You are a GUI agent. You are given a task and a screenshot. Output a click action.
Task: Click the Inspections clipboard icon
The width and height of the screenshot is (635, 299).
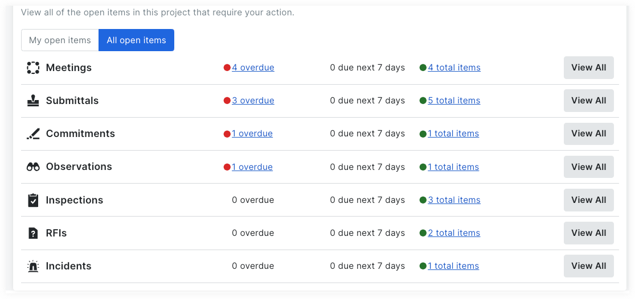[33, 200]
